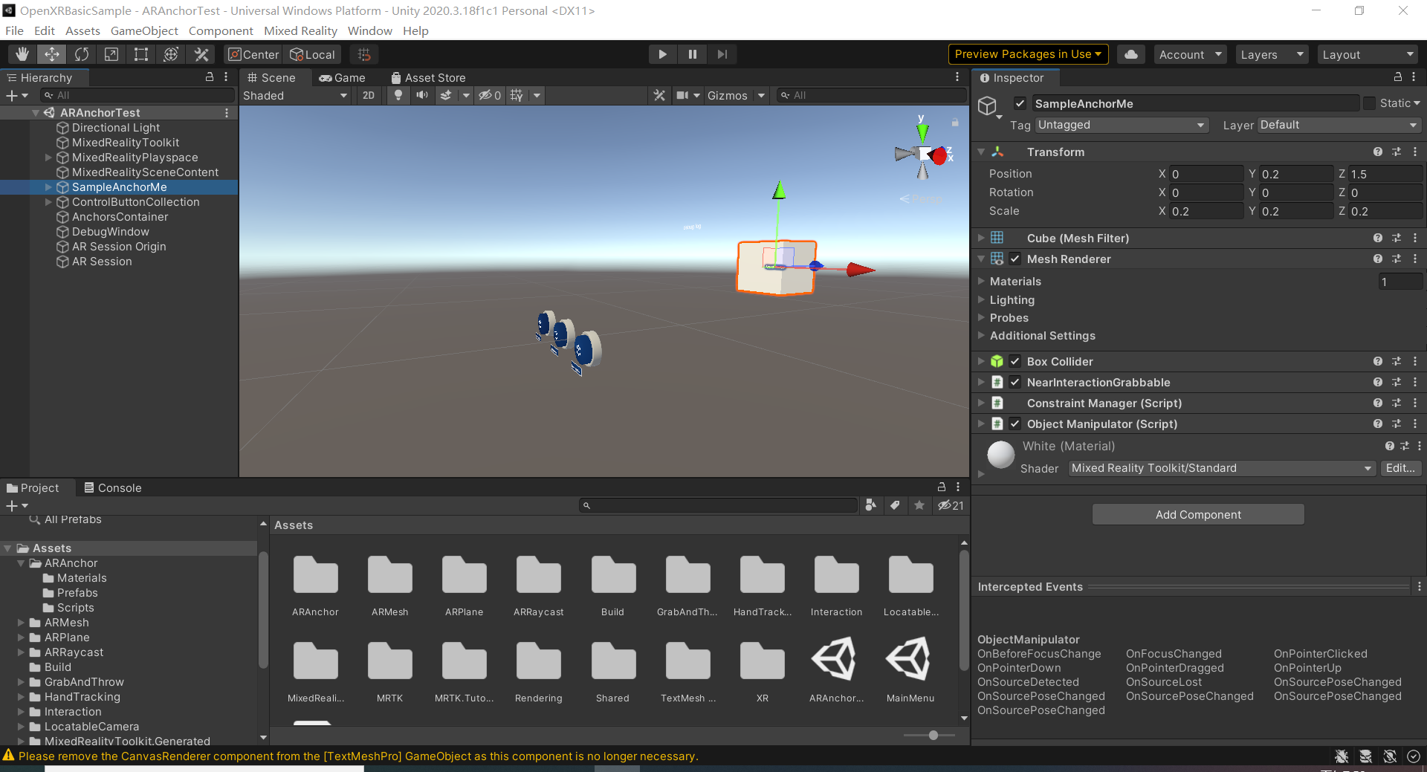Screen dimensions: 1427x772
Task: Open Shaded draw mode dropdown
Action: [295, 95]
